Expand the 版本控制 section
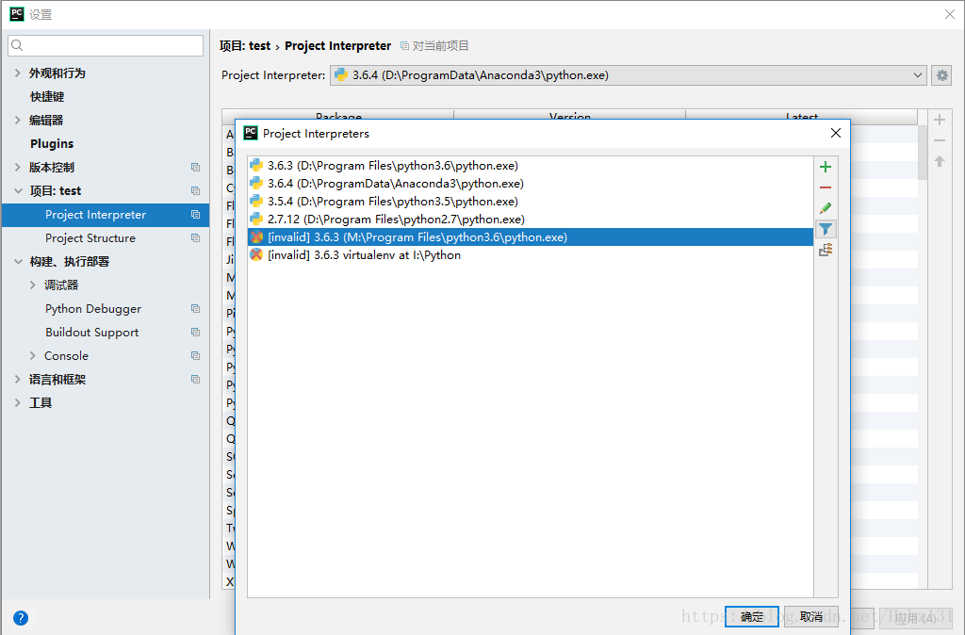The width and height of the screenshot is (965, 635). 17,167
